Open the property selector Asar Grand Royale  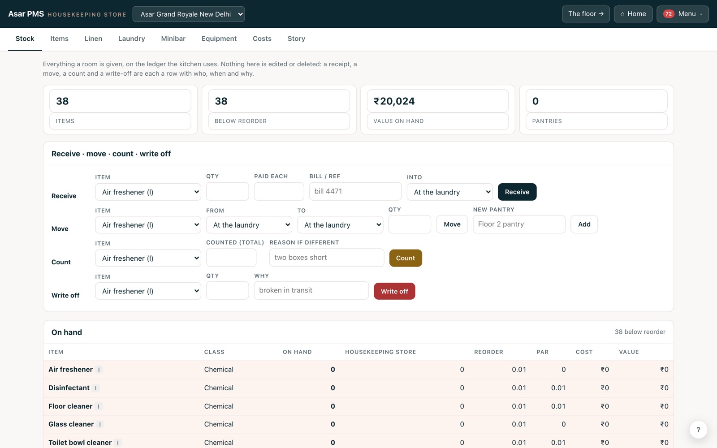point(189,14)
